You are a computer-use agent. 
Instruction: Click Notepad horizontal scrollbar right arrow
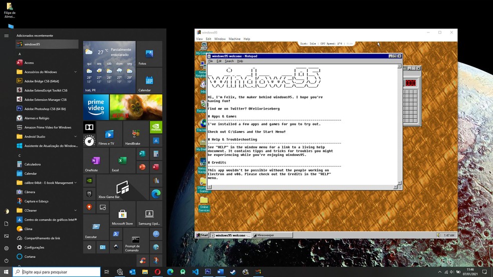(395, 187)
